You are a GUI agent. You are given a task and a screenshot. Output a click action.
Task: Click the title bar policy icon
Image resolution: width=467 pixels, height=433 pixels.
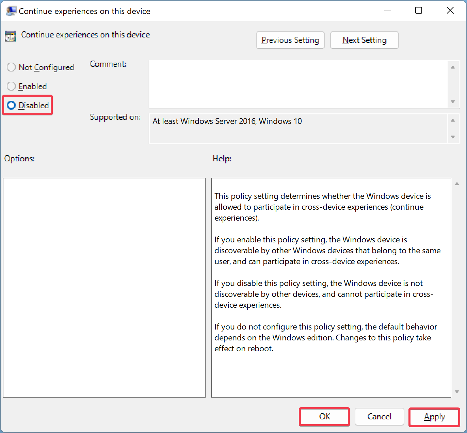[x=11, y=11]
